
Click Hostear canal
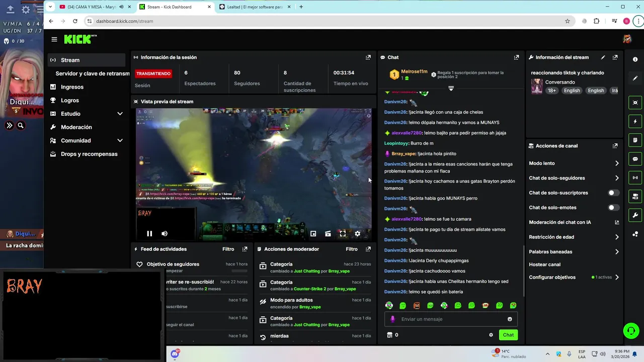click(x=544, y=264)
